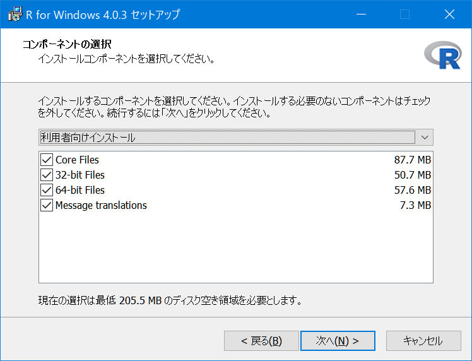The image size is (472, 361).
Task: Close the setup window with the X
Action: tap(449, 14)
